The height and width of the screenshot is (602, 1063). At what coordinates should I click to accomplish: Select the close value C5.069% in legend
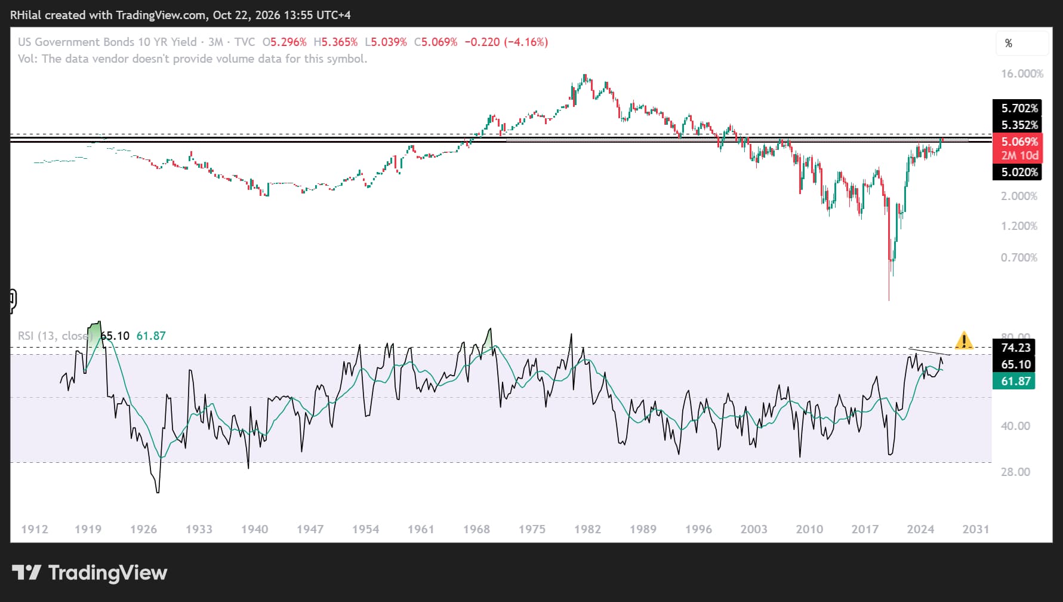(x=436, y=42)
